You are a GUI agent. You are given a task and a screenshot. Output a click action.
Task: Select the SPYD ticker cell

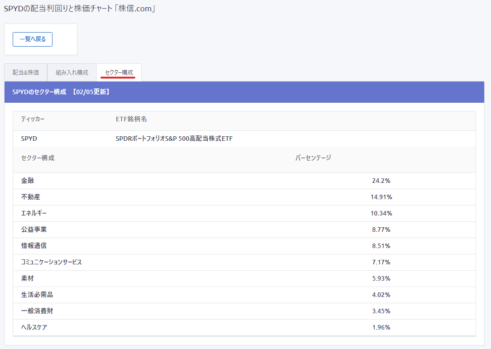click(x=29, y=139)
